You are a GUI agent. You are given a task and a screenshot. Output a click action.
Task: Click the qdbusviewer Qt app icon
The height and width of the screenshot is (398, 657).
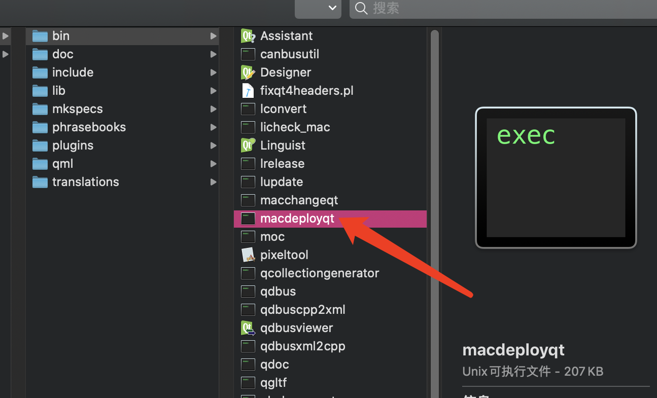point(248,328)
